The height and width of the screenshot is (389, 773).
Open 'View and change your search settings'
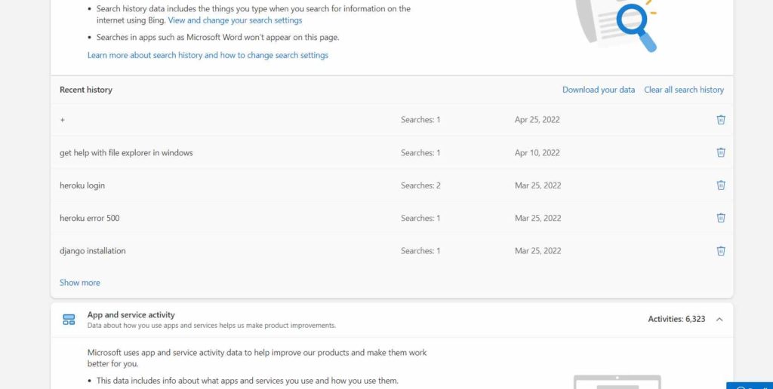235,20
